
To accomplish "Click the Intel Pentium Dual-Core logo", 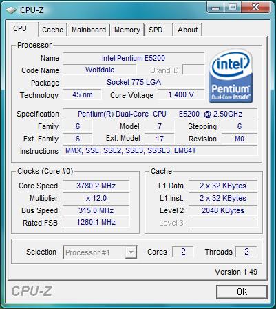I will tap(231, 76).
